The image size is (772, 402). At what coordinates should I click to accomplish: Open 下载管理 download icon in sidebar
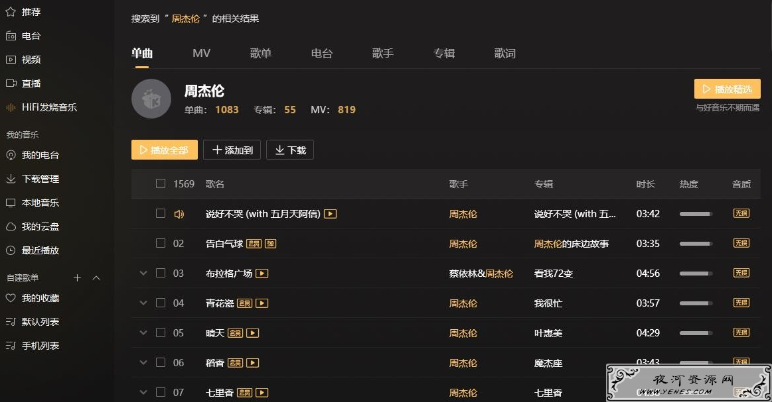tap(11, 179)
